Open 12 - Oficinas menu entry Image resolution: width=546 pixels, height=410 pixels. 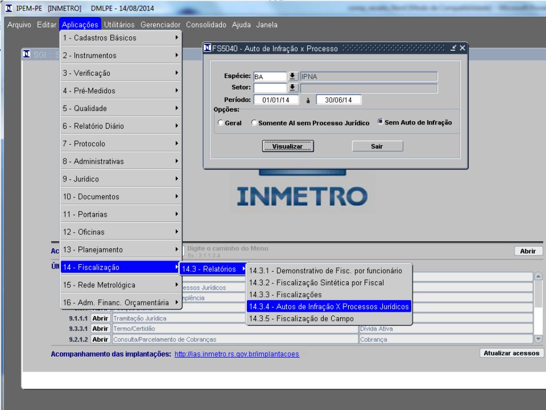click(121, 232)
